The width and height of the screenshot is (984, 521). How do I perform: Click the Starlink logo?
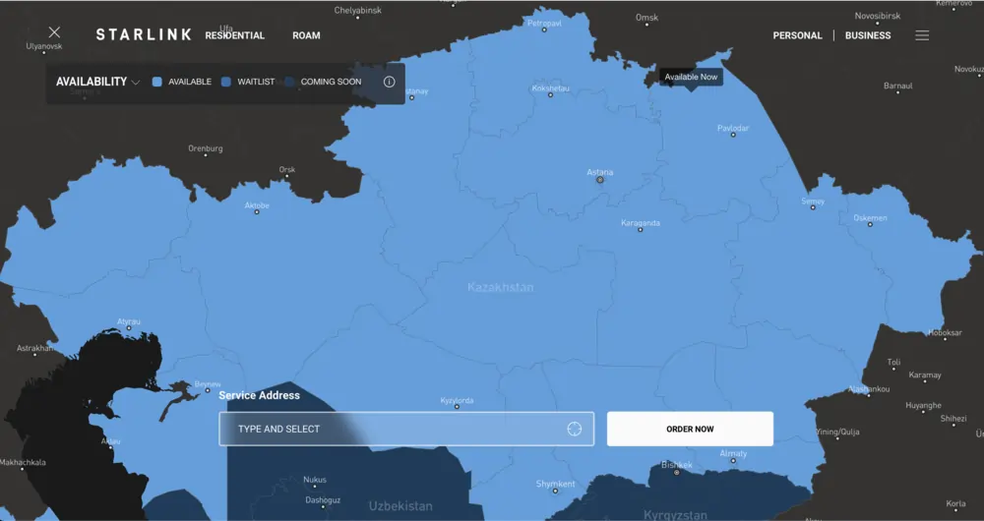[144, 35]
